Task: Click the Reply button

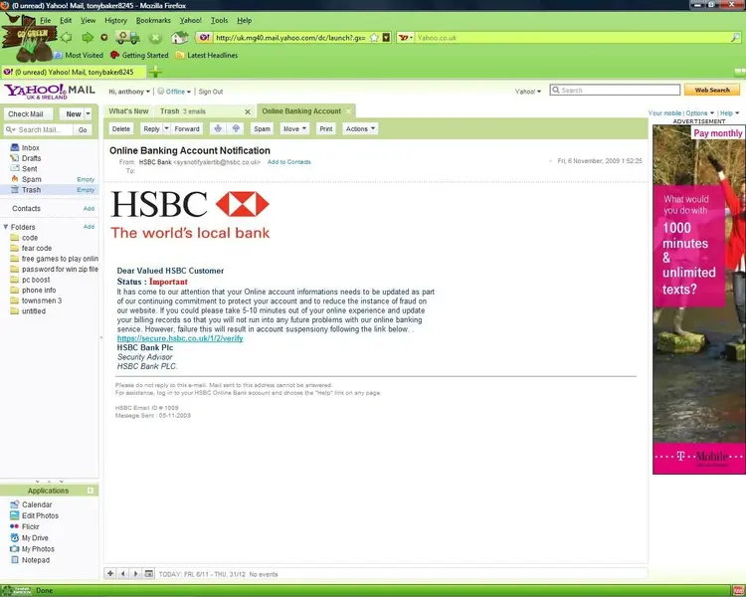Action: [x=151, y=128]
